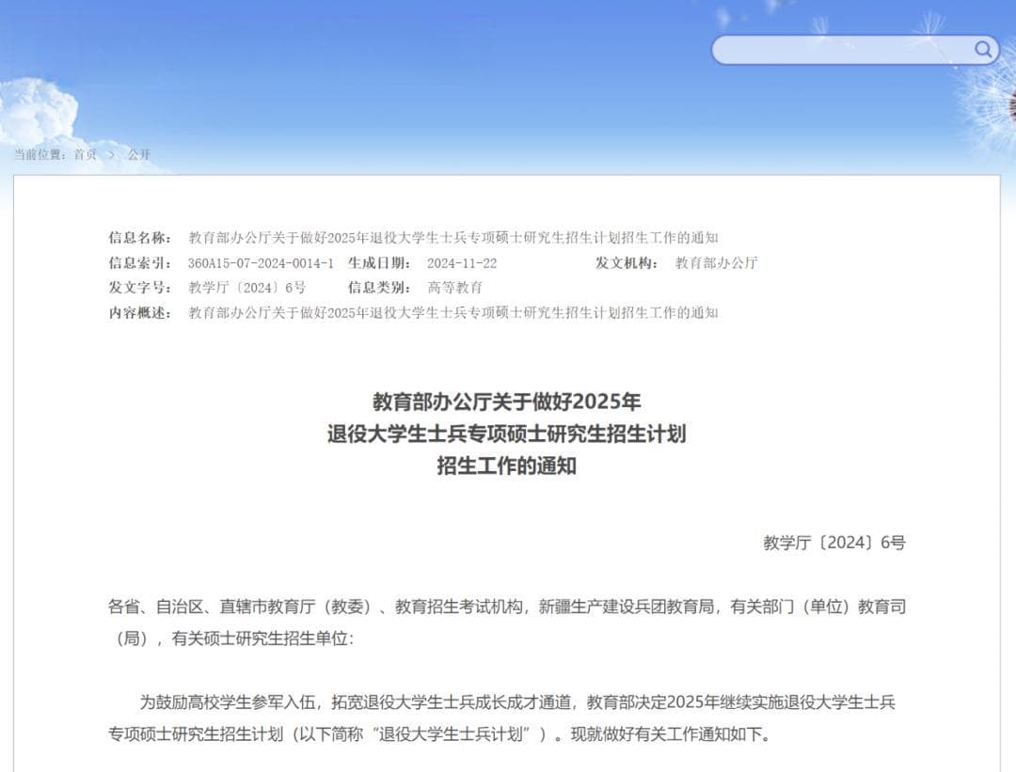Click document number 教学厅〔2024〕6号 in metadata

click(x=246, y=288)
